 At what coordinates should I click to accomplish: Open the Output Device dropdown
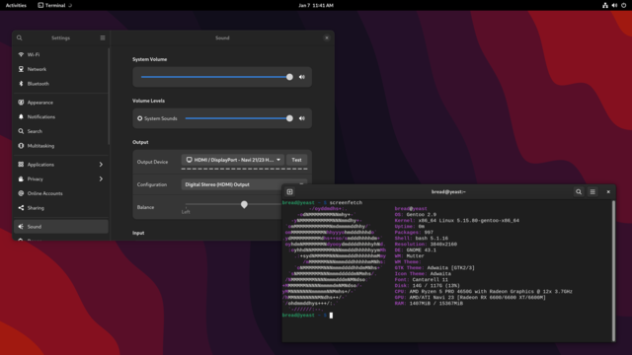(x=233, y=160)
